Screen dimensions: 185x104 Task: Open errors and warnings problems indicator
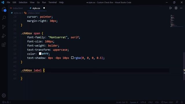[x=6, y=102]
